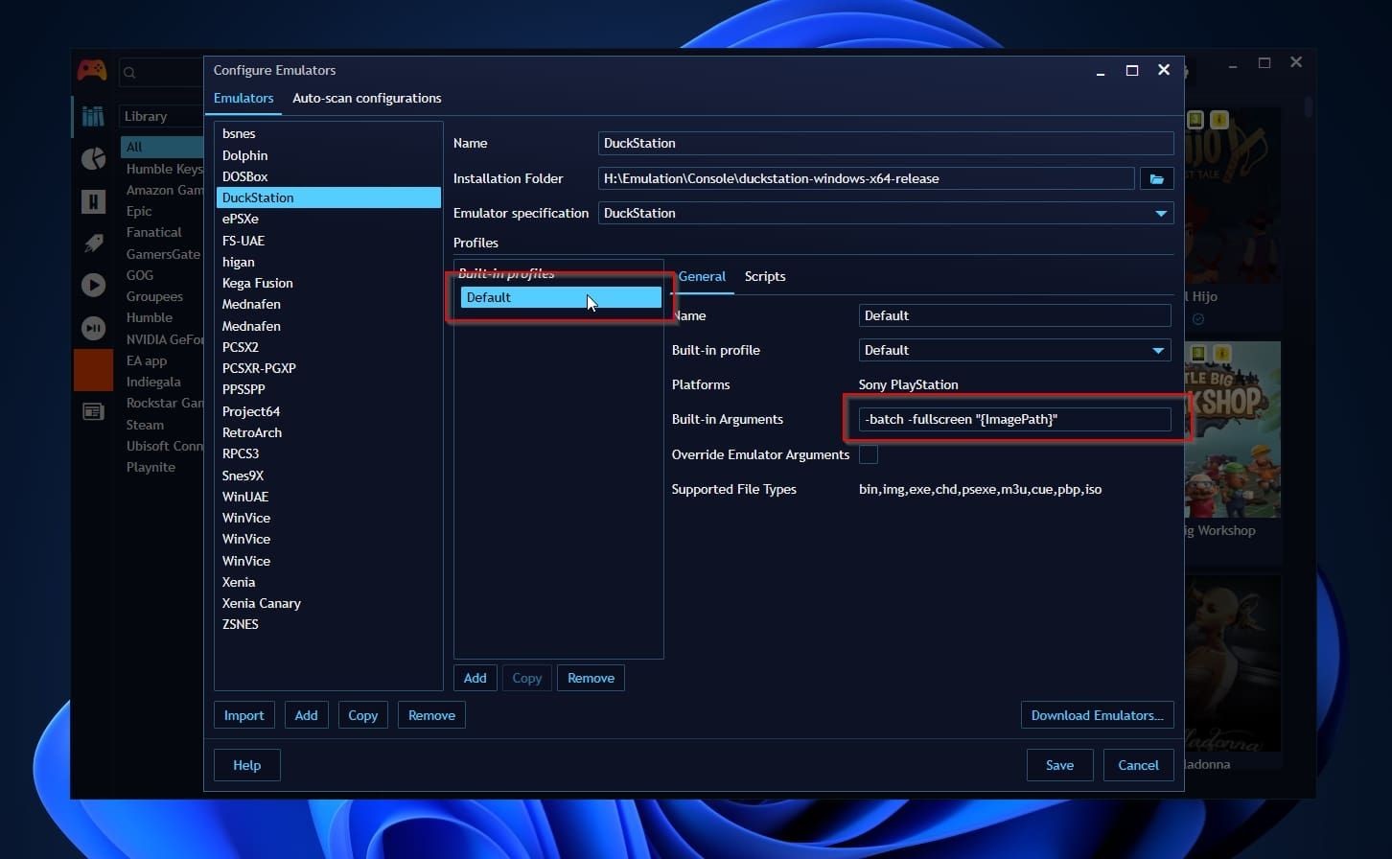Toggle Override Emulator Arguments checkbox

tap(869, 454)
